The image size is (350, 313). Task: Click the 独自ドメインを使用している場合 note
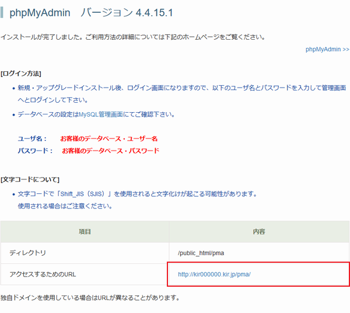(90, 298)
